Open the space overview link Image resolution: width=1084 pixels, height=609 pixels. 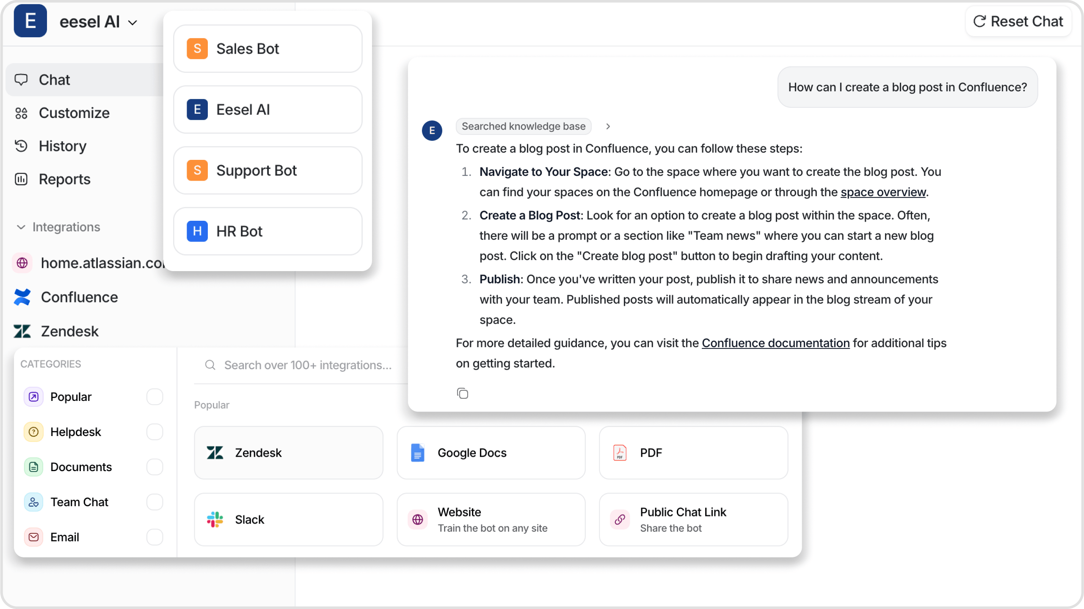(x=883, y=192)
